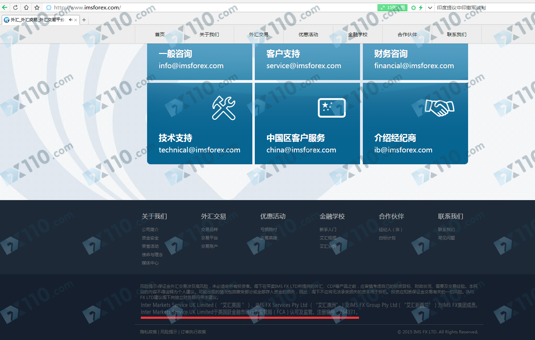Click the lightning speed-mode icon

point(421,7)
